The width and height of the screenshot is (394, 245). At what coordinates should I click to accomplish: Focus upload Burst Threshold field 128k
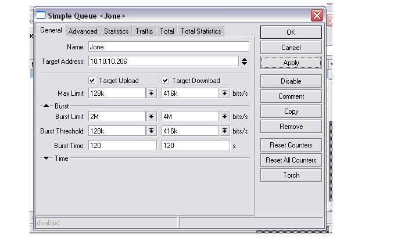[117, 131]
